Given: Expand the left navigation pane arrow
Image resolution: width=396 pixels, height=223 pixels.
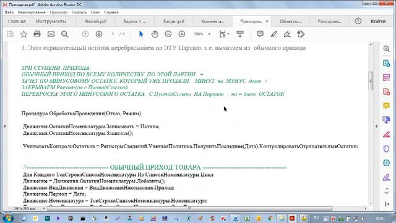Looking at the screenshot, I should pos(5,126).
